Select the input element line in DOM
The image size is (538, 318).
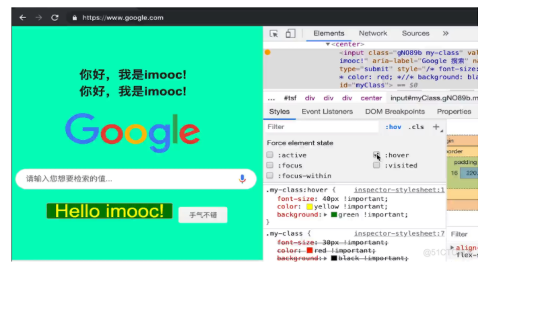click(x=370, y=69)
